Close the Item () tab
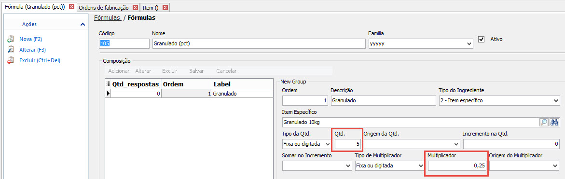565x179 pixels. [165, 7]
